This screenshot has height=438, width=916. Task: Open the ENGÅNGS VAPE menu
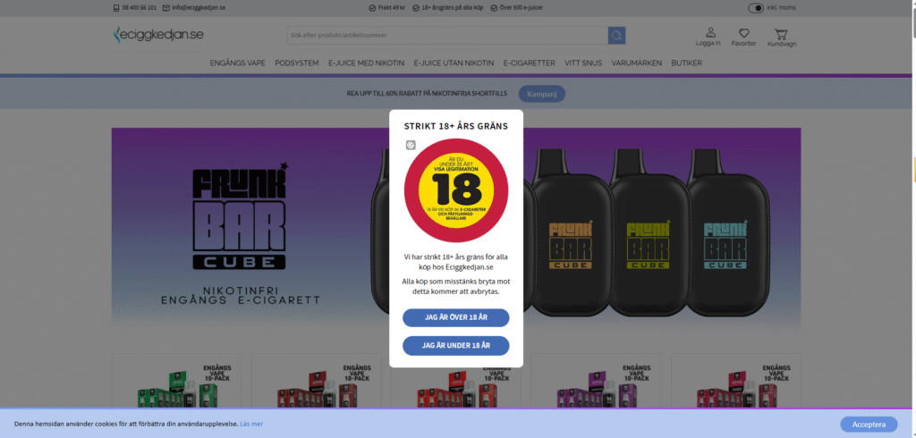[238, 63]
